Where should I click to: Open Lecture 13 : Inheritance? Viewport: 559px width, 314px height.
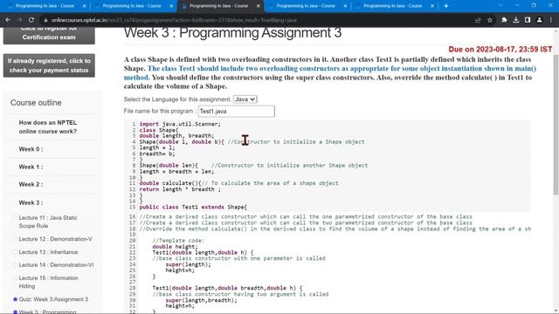[49, 252]
